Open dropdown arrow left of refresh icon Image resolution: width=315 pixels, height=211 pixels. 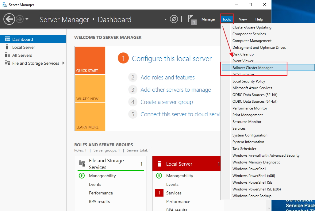point(166,19)
